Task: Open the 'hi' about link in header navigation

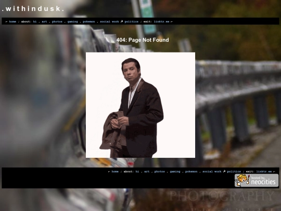Action: [35, 21]
